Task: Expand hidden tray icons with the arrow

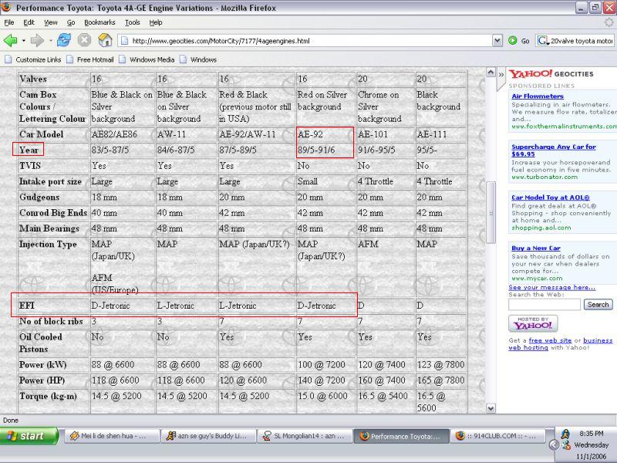Action: [554, 445]
